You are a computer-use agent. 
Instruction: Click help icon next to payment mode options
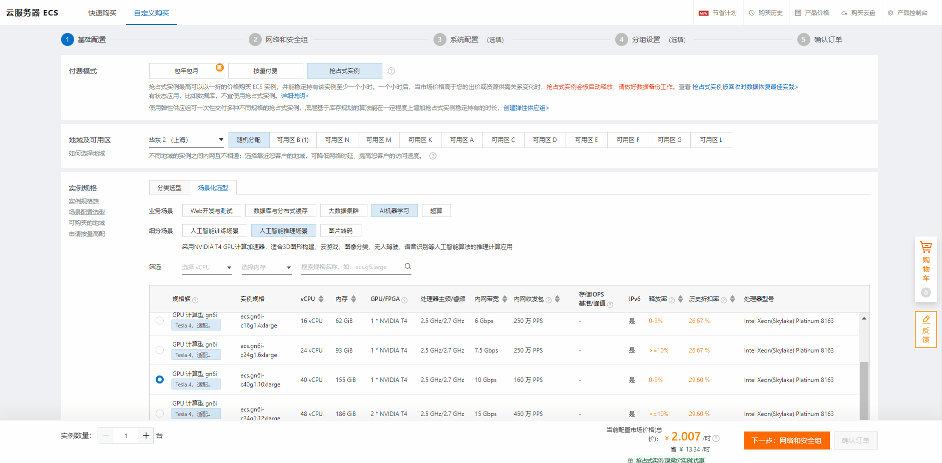coord(391,71)
